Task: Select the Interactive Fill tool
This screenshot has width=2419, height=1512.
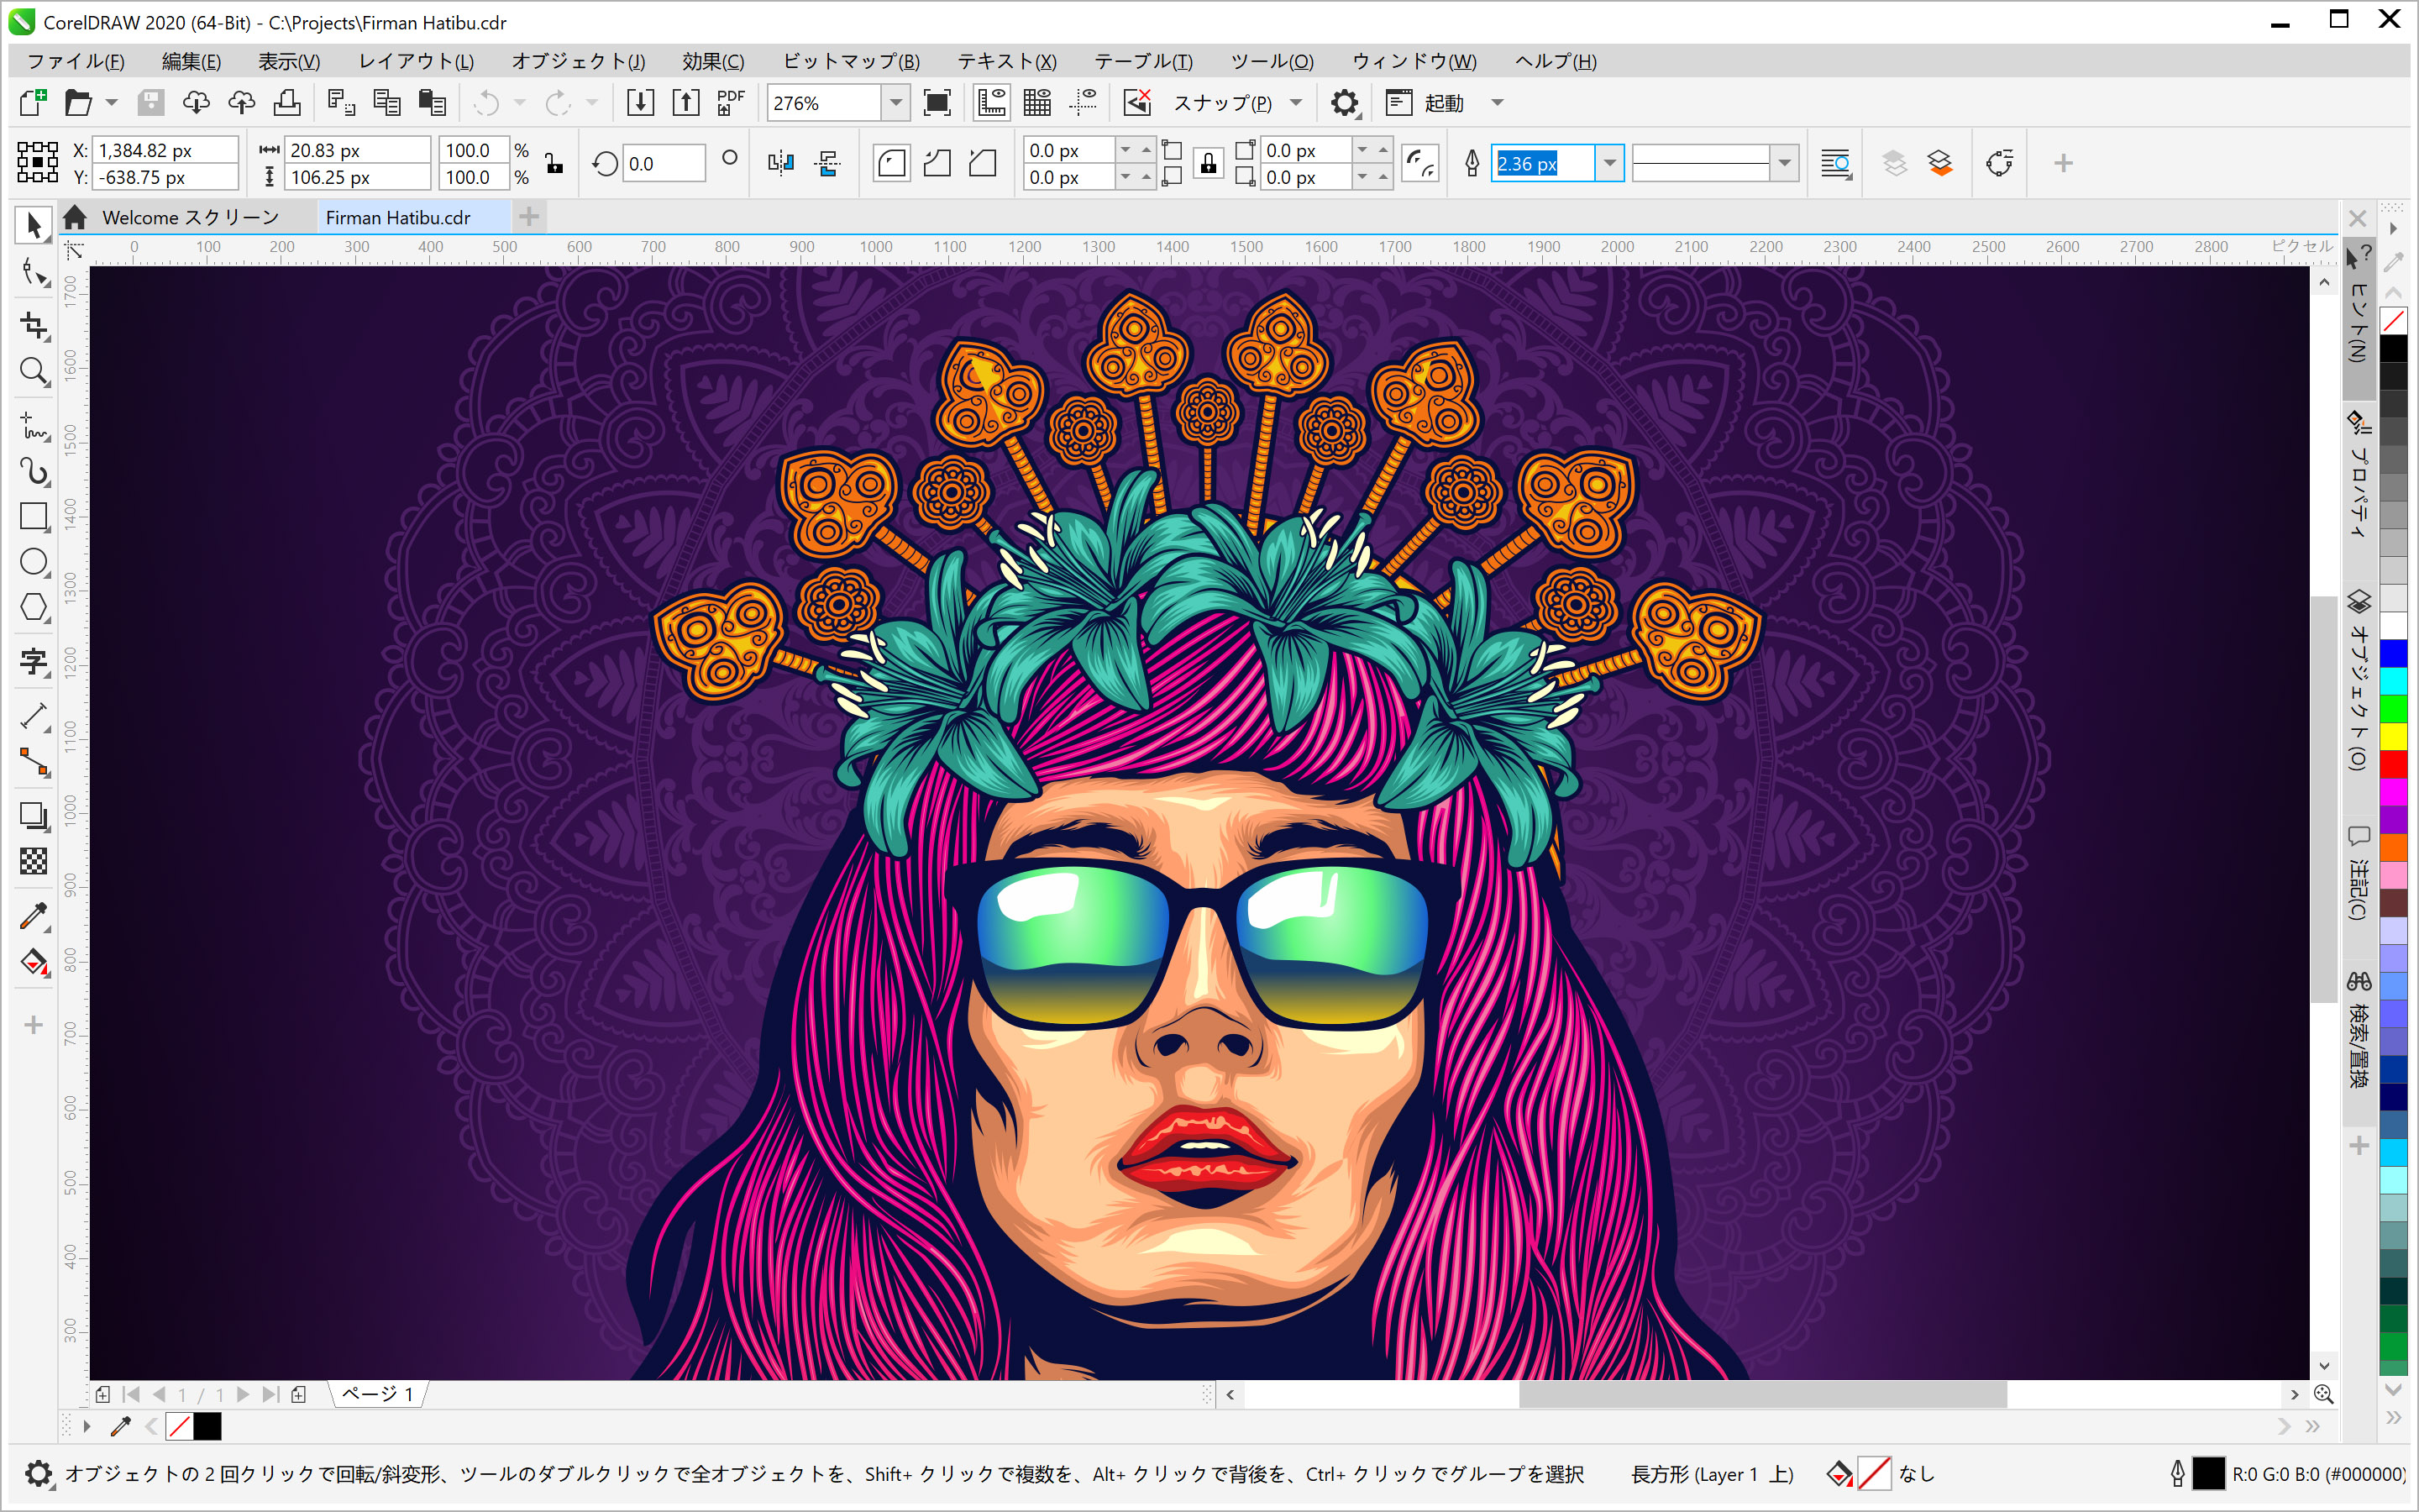Action: click(34, 962)
